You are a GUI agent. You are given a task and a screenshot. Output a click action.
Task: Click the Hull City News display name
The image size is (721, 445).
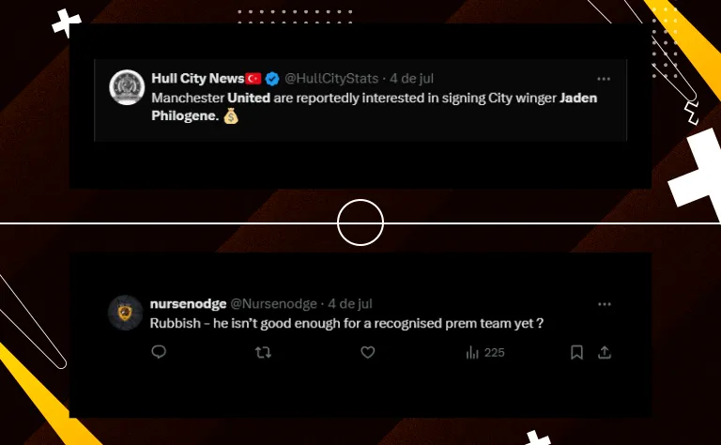pos(198,79)
